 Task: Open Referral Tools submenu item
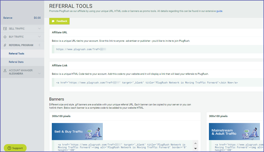point(22,54)
